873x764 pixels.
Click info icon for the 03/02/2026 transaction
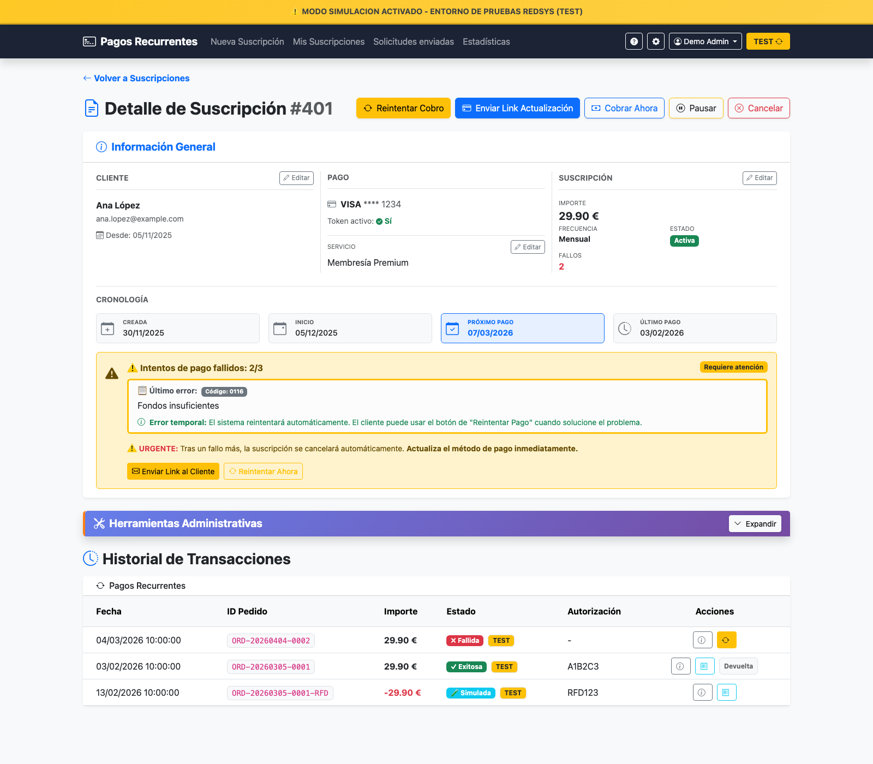[680, 666]
